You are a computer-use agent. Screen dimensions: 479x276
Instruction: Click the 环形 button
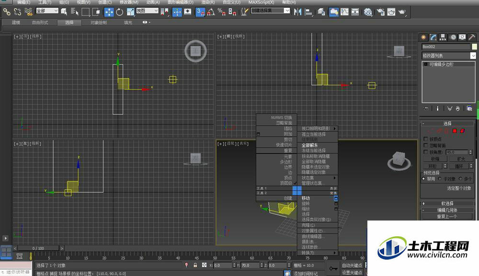point(433,166)
